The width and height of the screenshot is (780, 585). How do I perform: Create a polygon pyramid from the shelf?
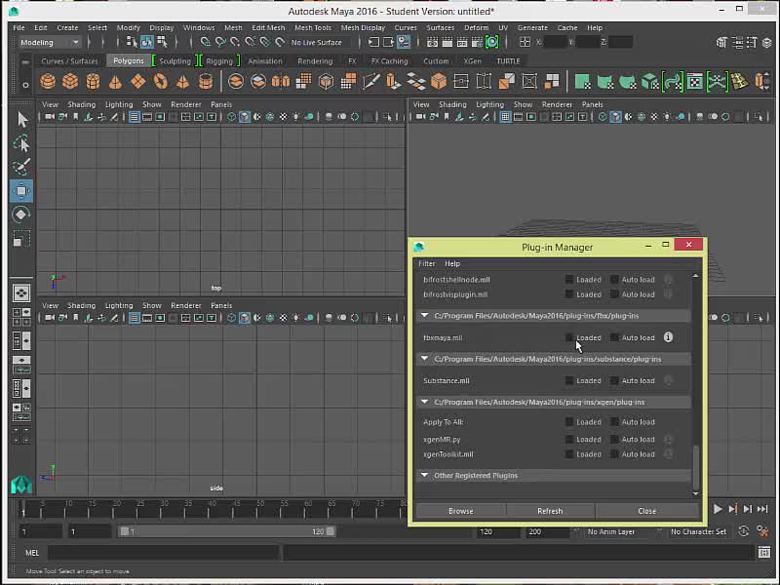tap(182, 81)
